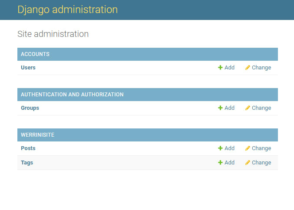Select the Change text link for Posts
This screenshot has height=210, width=294.
click(261, 148)
